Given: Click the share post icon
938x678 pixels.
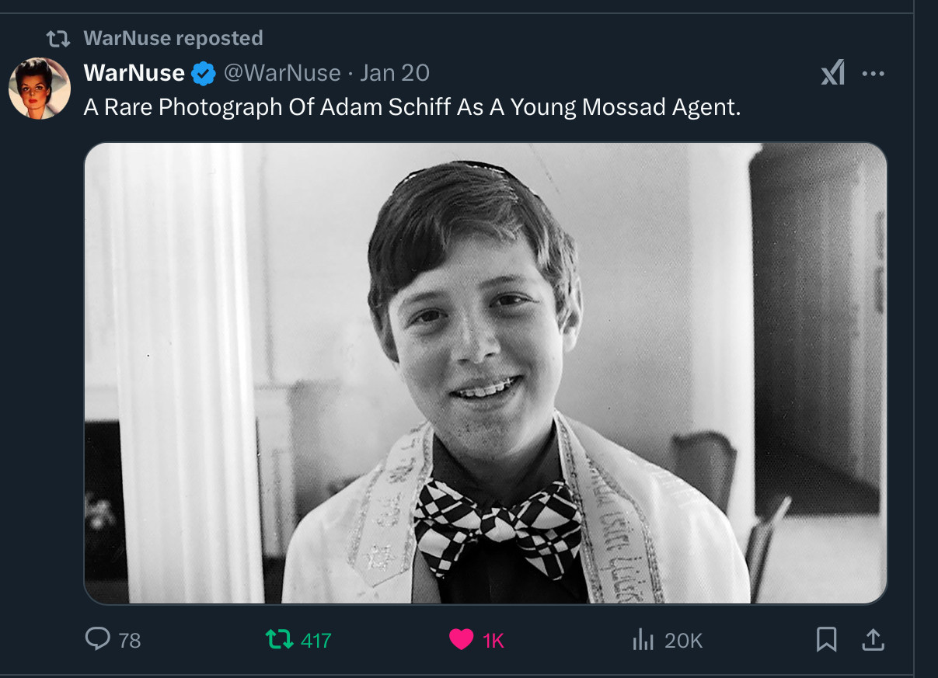Looking at the screenshot, I should (x=873, y=639).
